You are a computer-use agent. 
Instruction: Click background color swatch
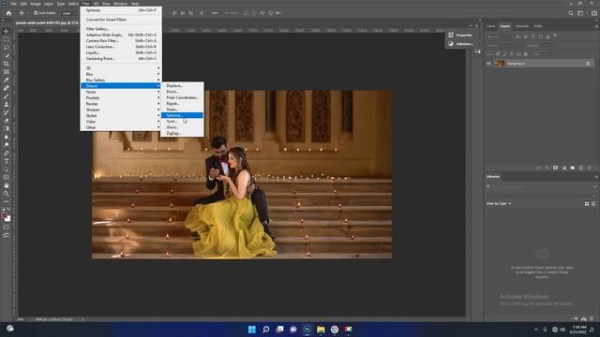(x=8, y=219)
